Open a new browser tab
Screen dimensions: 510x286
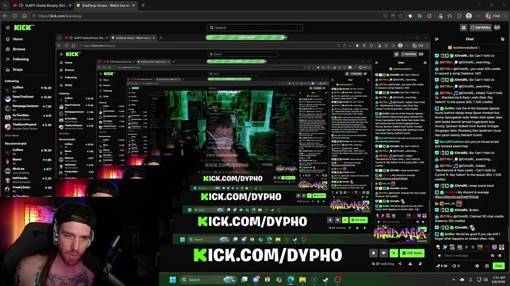pos(143,6)
